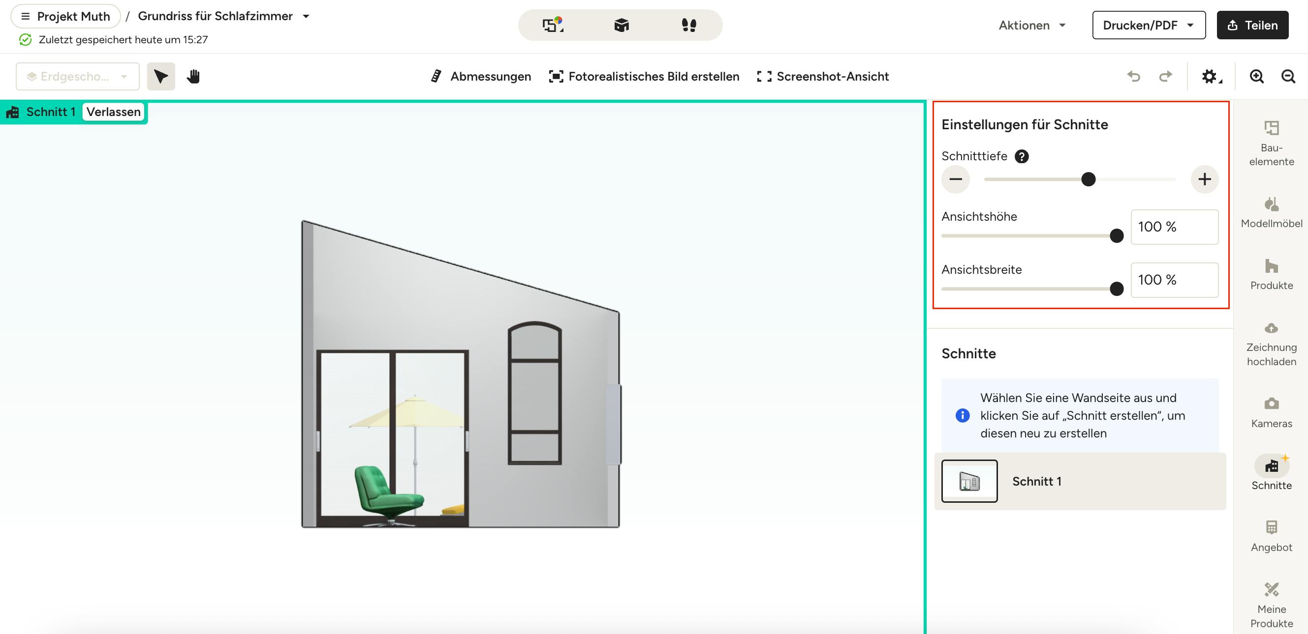Open the Schnitte sidebar panel

click(1272, 473)
